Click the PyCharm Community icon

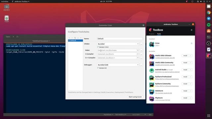152,85
